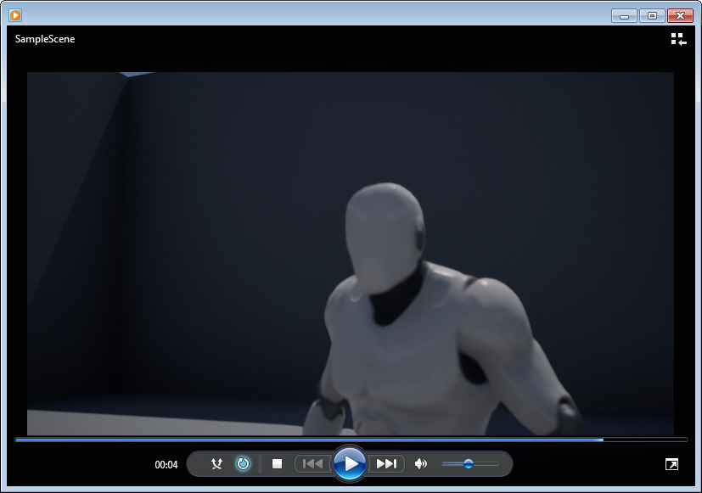Skip forward with the Next button
702x493 pixels.
click(x=386, y=464)
